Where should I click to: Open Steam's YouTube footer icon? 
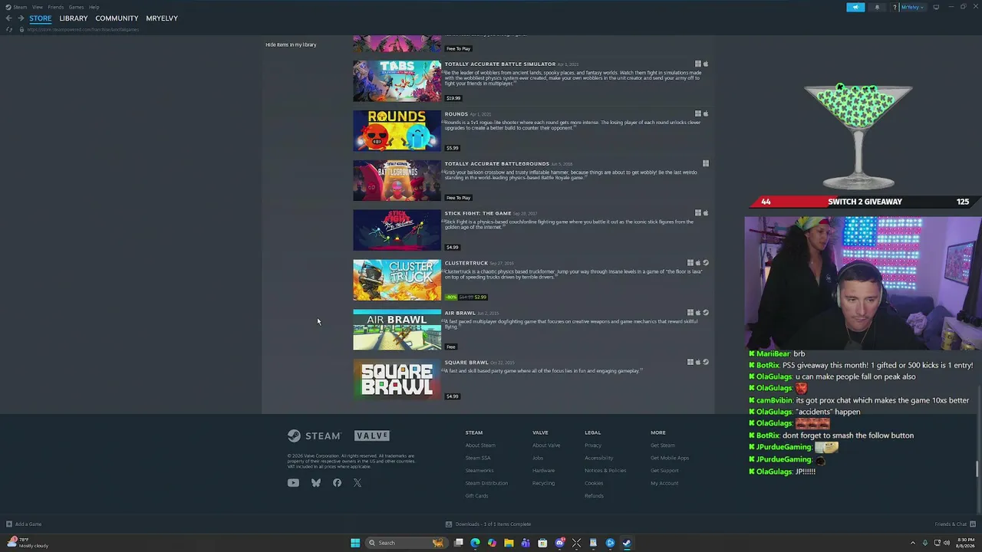(x=293, y=483)
